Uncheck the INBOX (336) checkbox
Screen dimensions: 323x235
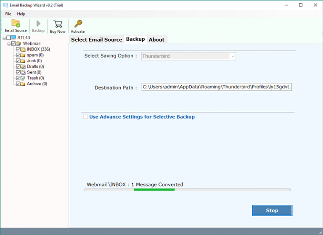(x=18, y=49)
